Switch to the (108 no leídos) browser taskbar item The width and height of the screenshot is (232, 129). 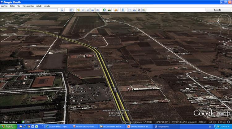pos(58,127)
